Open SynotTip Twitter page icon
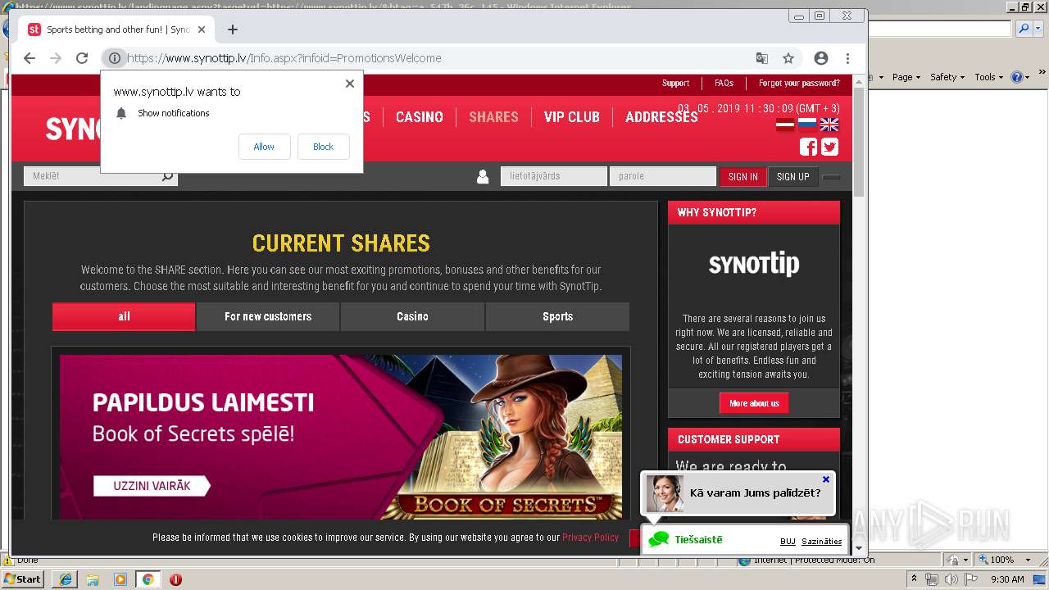This screenshot has width=1049, height=590. tap(830, 147)
